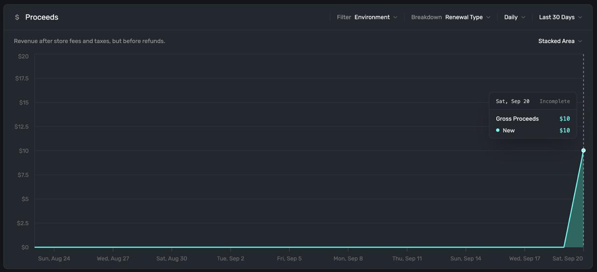Click the Sun, Aug 24 axis label
The height and width of the screenshot is (272, 597).
pos(54,259)
